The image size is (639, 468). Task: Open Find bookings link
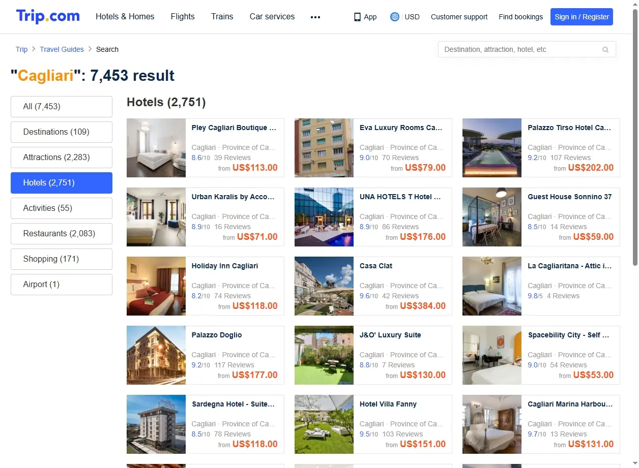coord(521,17)
